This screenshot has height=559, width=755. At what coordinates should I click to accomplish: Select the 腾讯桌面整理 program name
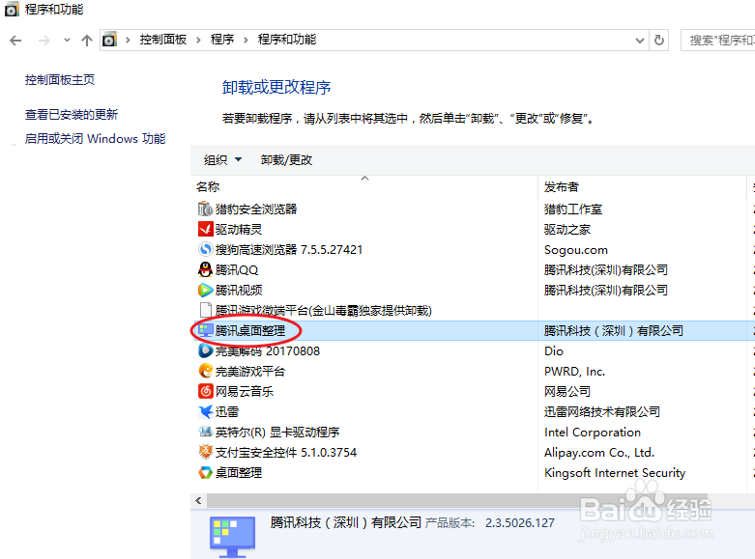(x=250, y=330)
